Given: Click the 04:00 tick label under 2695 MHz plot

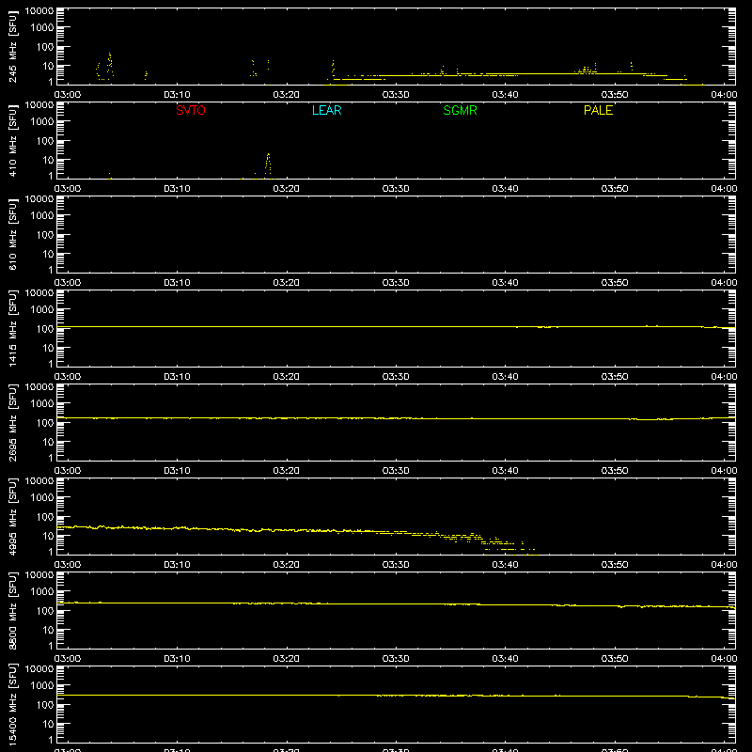Looking at the screenshot, I should 724,471.
